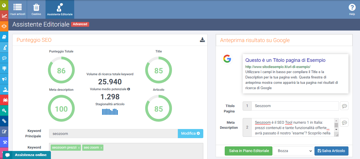Open the book icon in the sidebar

click(4, 37)
